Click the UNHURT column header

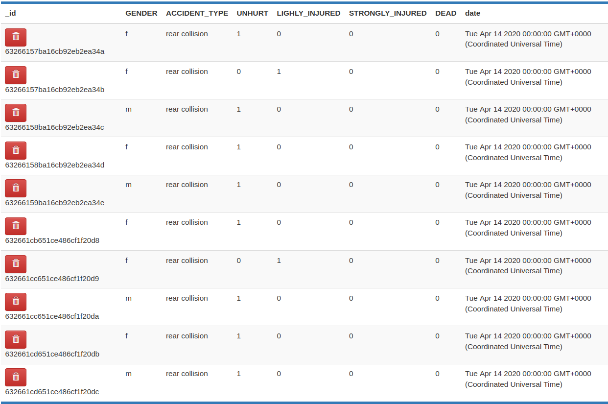click(252, 13)
